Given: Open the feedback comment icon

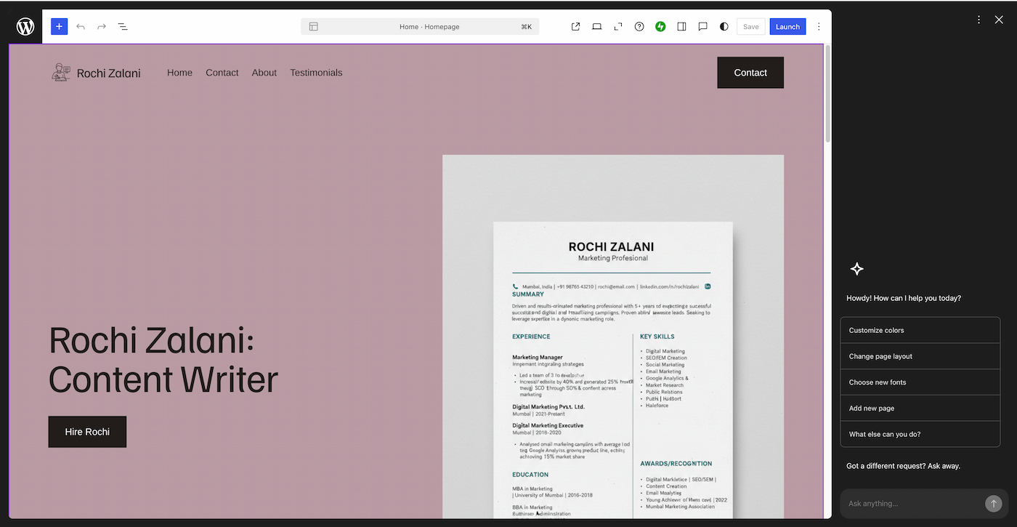Looking at the screenshot, I should 702,26.
